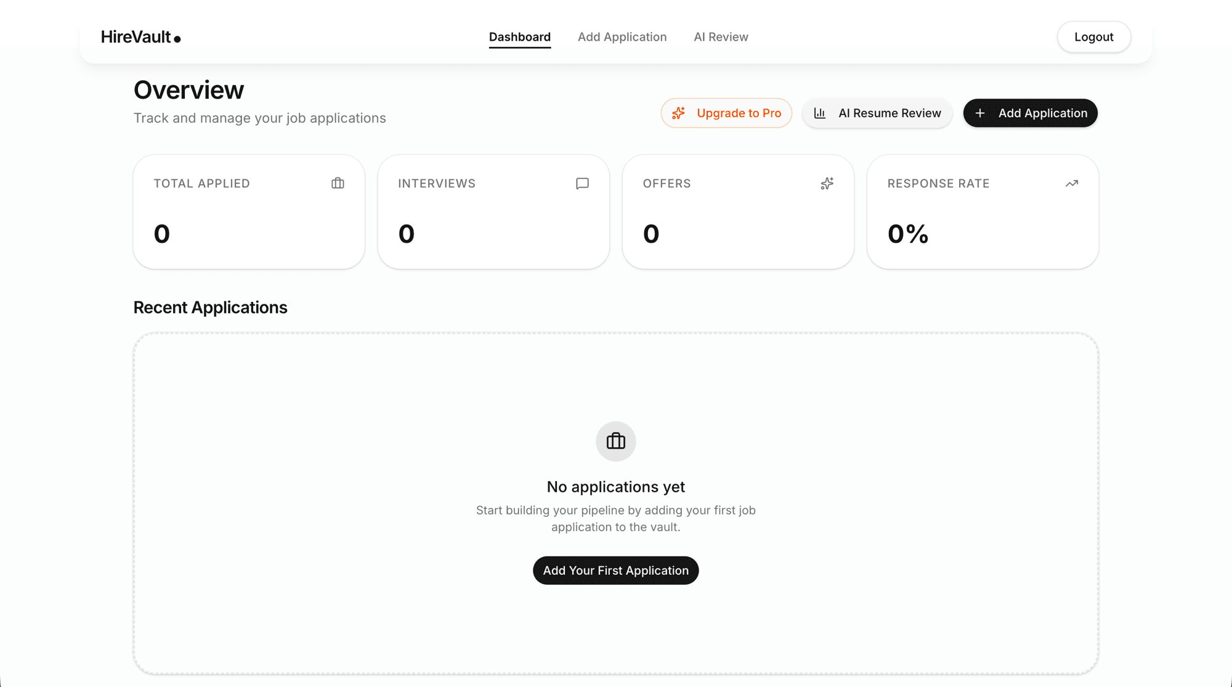Go to Add Application in the navigation
This screenshot has width=1232, height=687.
tap(622, 37)
